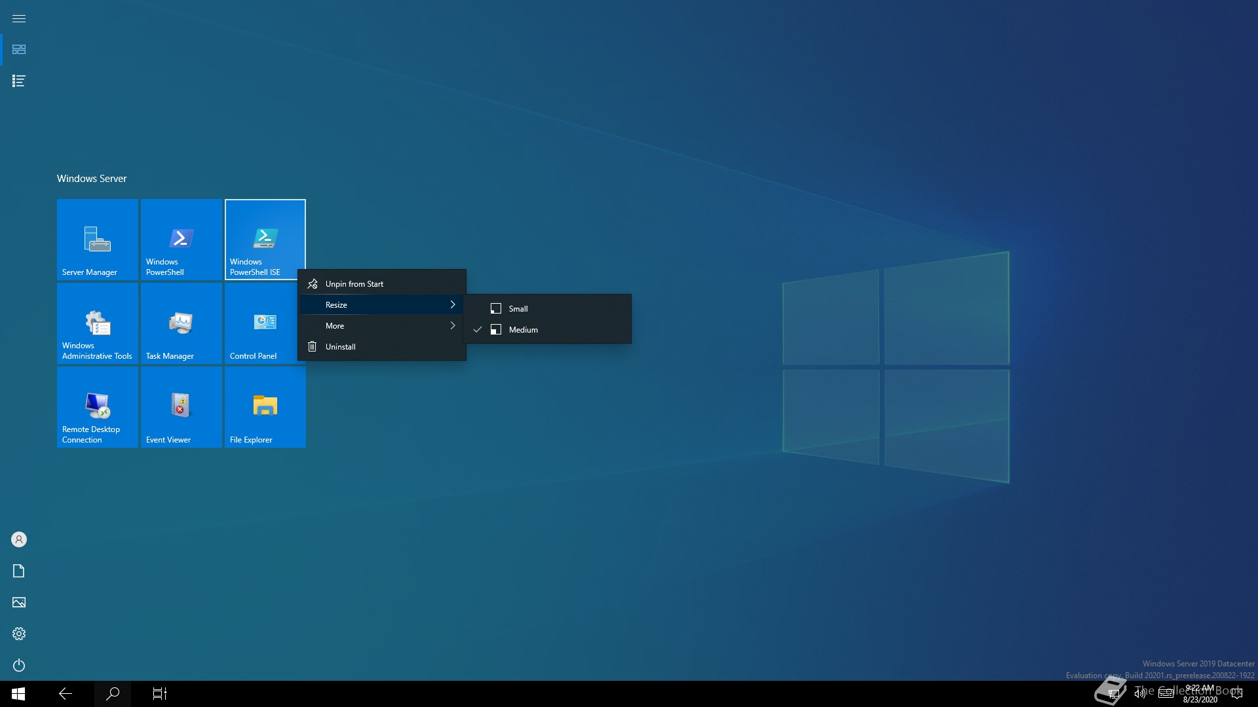Launch the Windows PowerShell tile
The width and height of the screenshot is (1258, 707).
(181, 240)
